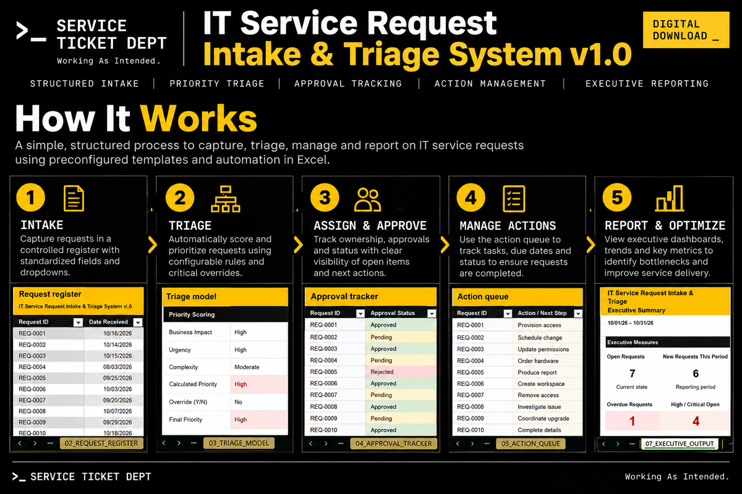Select PRIORITY TRIAGE header item
The height and width of the screenshot is (494, 742).
pyautogui.click(x=217, y=83)
